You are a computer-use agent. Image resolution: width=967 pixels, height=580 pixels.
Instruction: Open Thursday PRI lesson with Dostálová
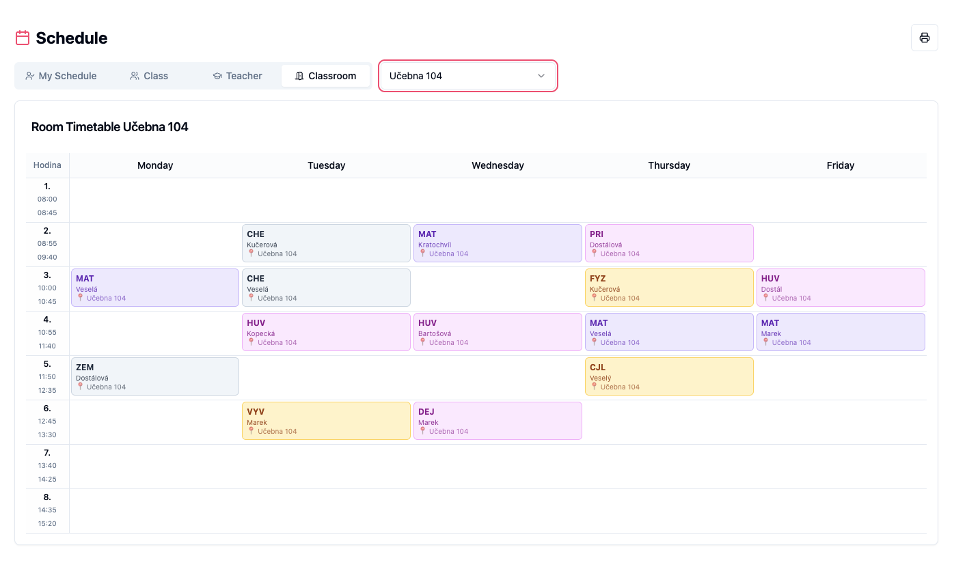(x=669, y=243)
